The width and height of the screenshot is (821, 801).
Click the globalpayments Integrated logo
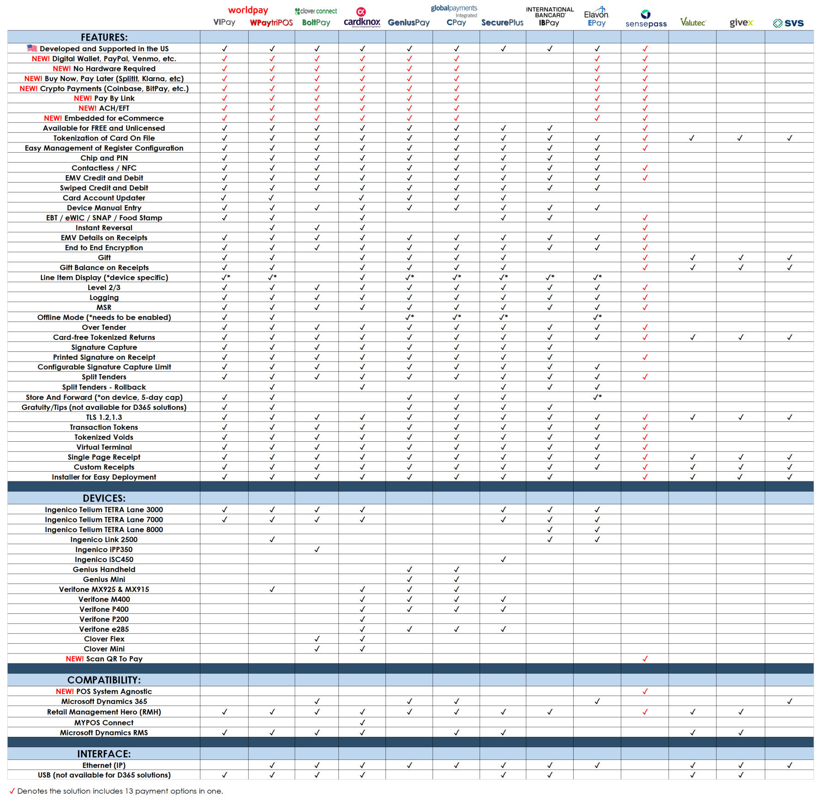coord(454,12)
